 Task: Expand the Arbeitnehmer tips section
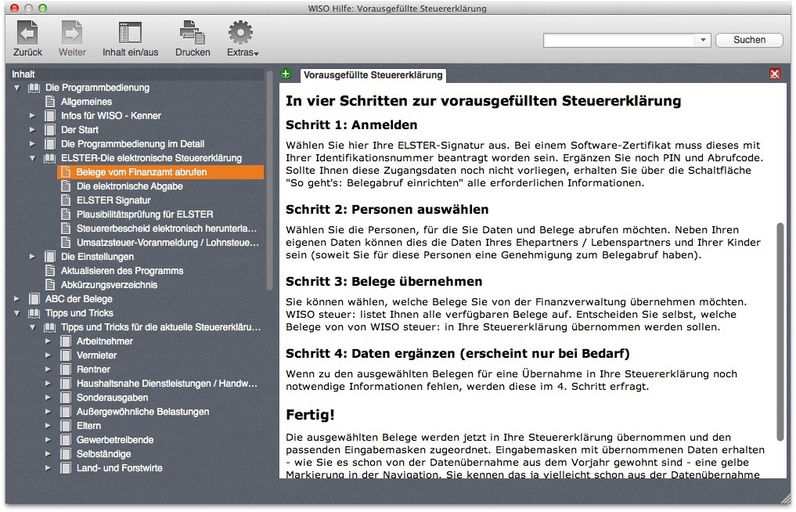click(49, 341)
